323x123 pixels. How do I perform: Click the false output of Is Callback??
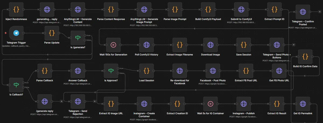23,87
